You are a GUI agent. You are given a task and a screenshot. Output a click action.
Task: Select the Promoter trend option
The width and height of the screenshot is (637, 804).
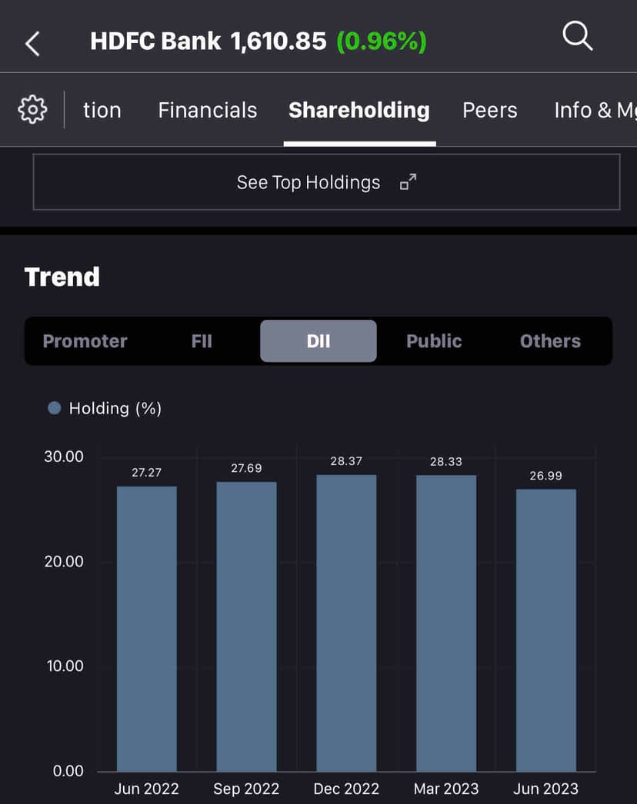(x=85, y=341)
